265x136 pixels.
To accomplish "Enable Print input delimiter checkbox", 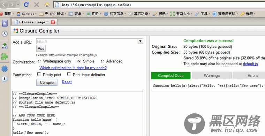I will click(x=69, y=74).
